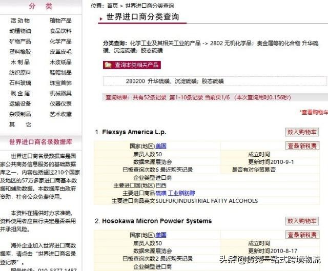
Task: Click SULFUR,INDUSTRIAL FATTY ALCOHOLS text
Action: [x=207, y=201]
